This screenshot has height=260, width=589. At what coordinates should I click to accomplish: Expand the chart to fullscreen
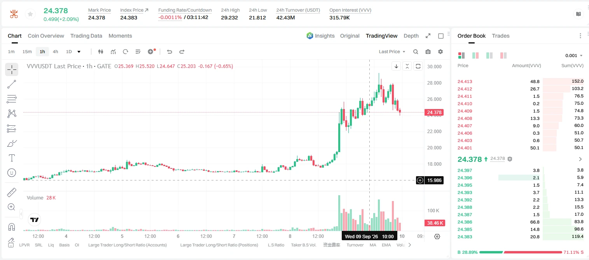tap(428, 36)
